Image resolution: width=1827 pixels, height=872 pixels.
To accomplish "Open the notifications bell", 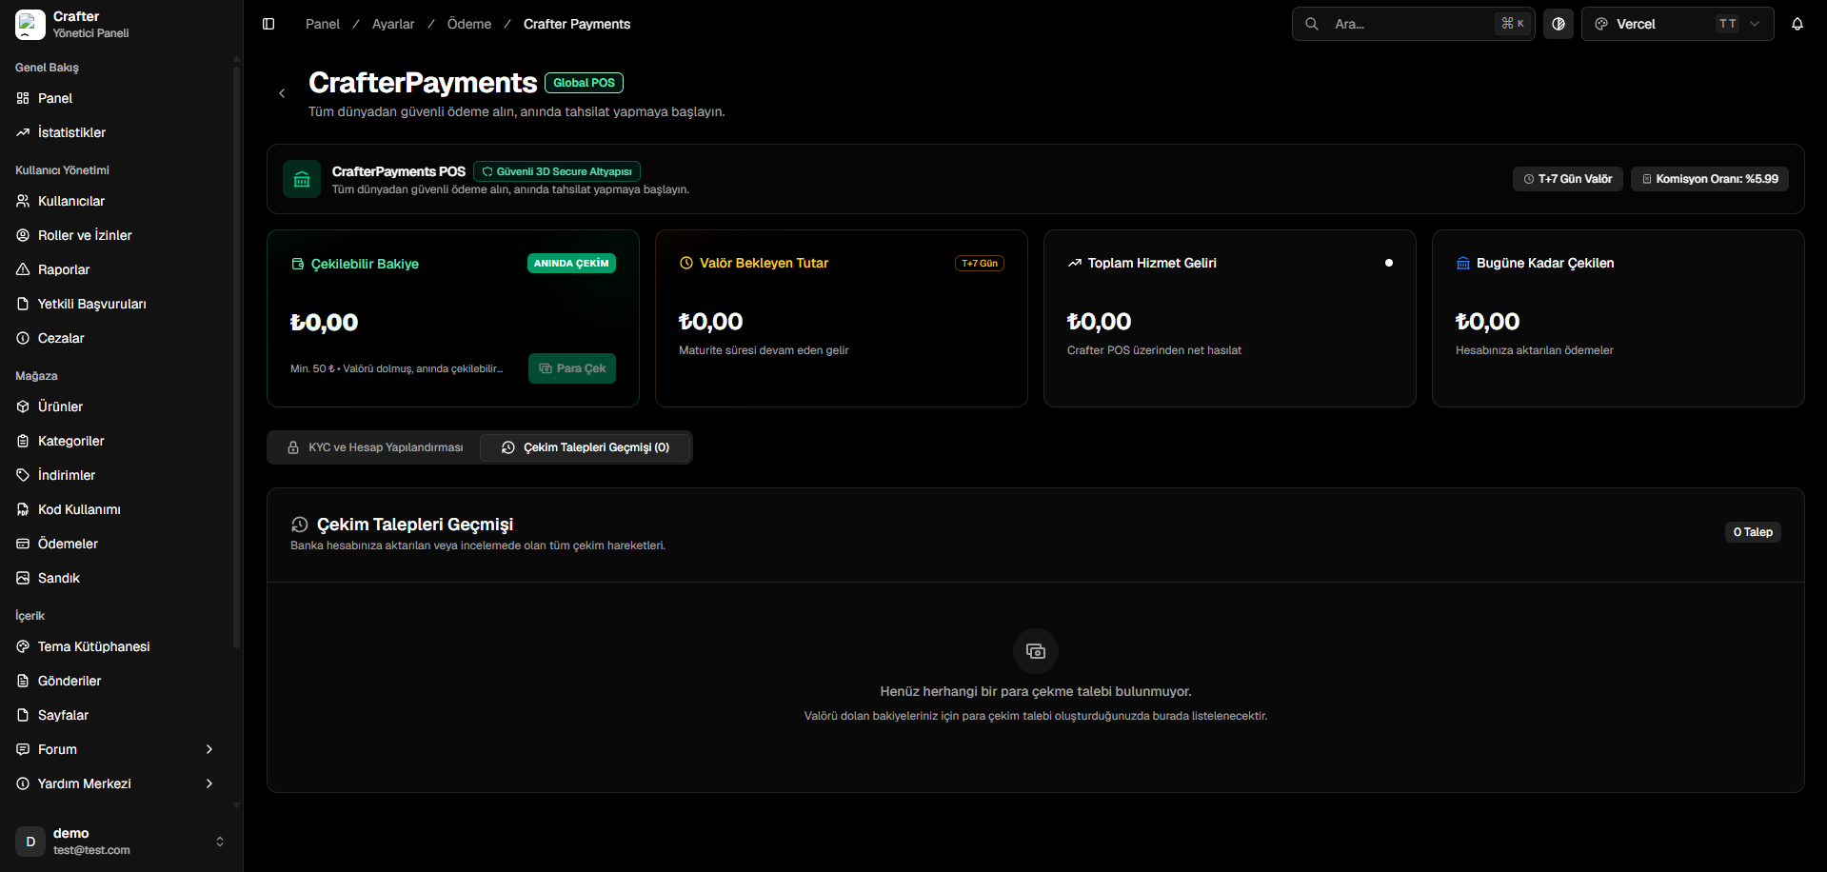I will click(1797, 24).
